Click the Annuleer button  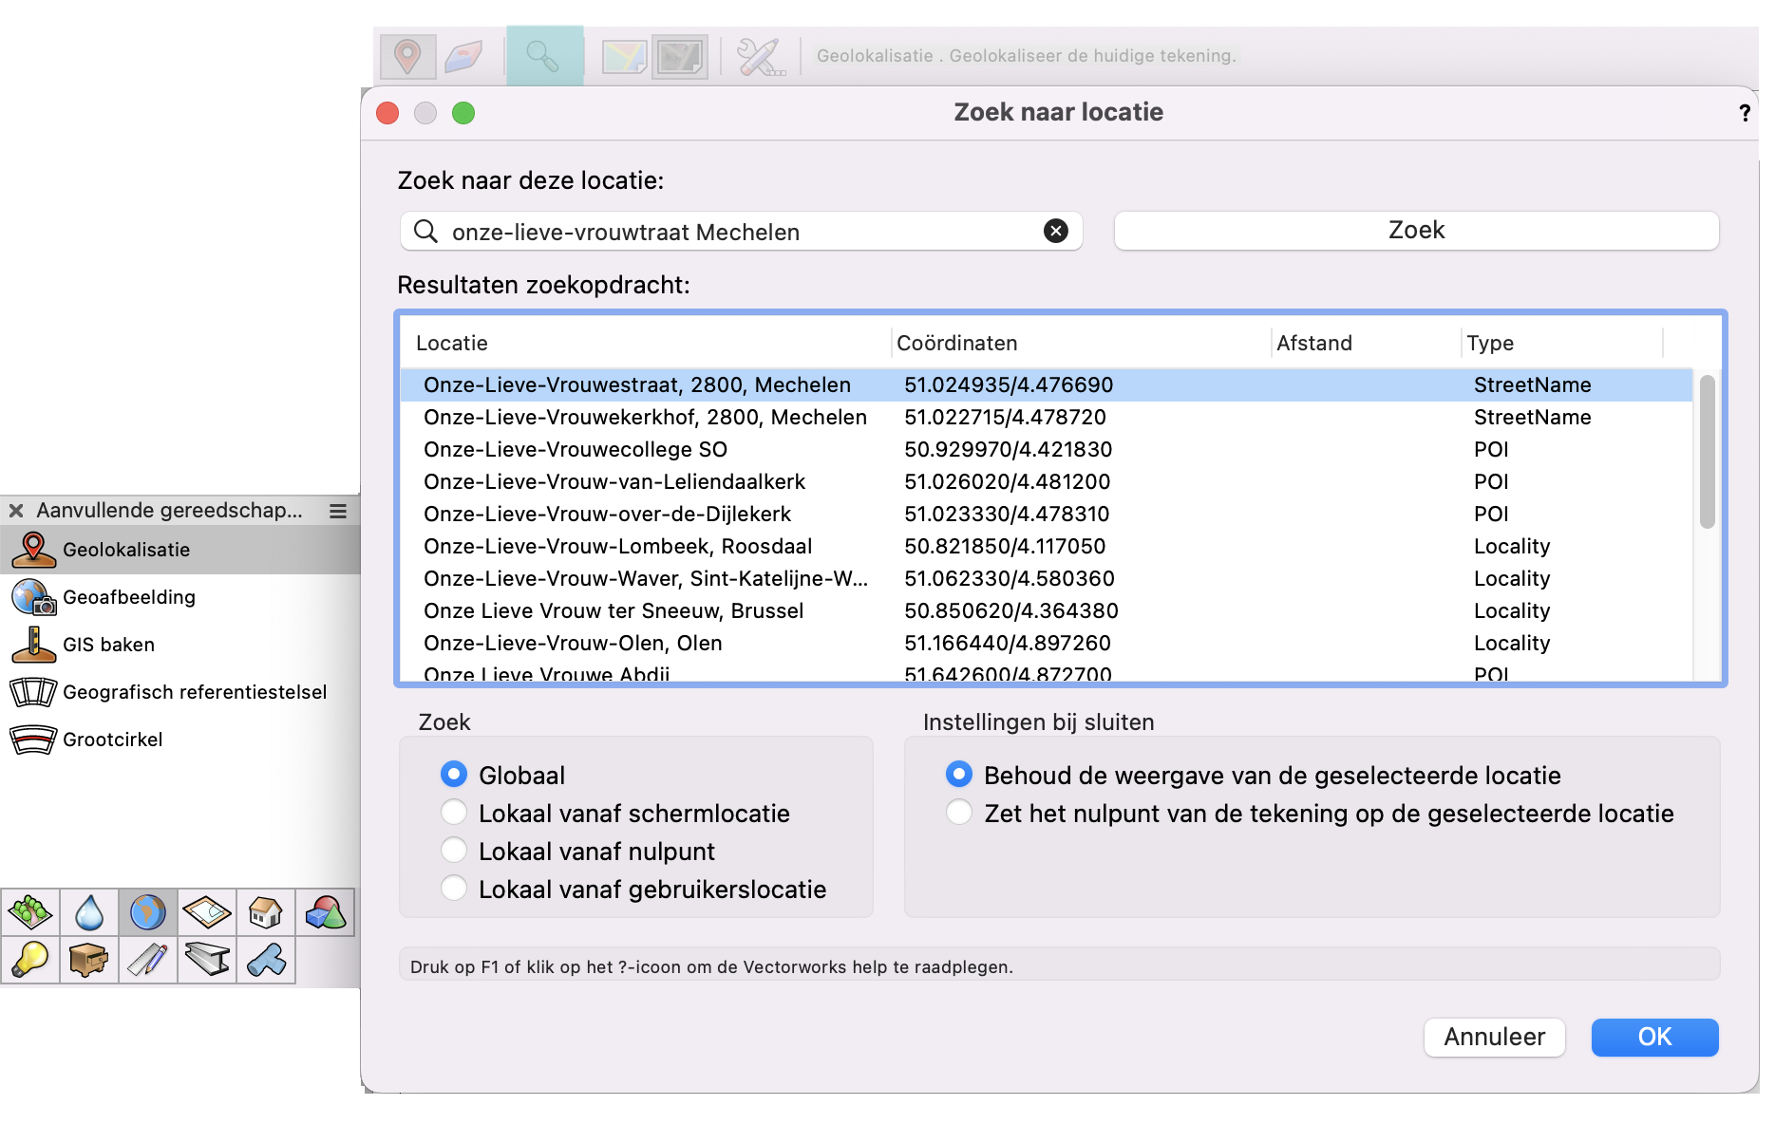click(x=1494, y=1037)
